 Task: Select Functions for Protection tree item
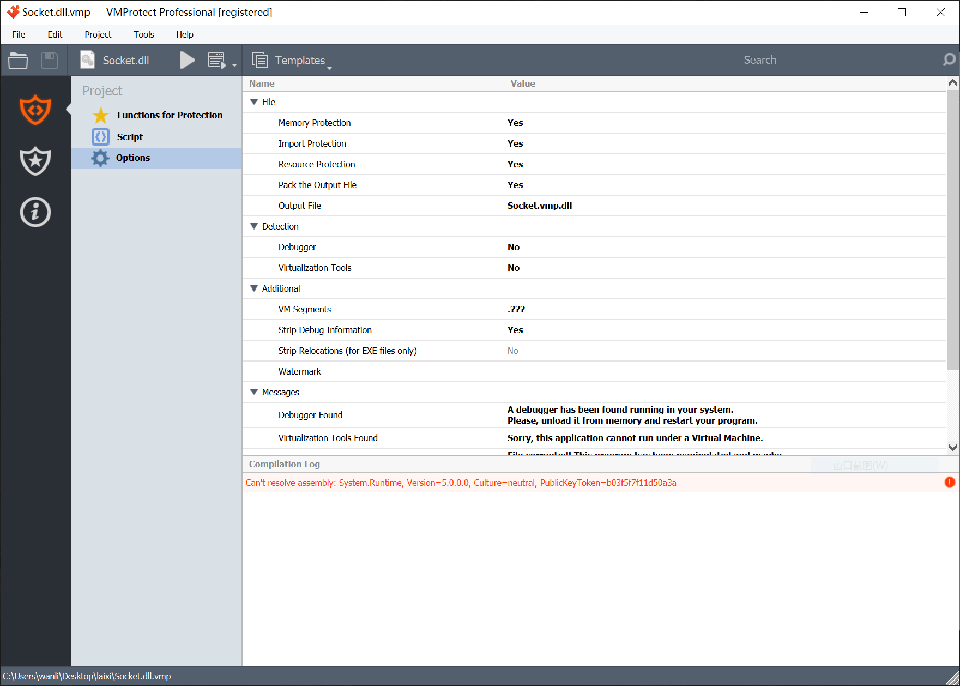(157, 115)
